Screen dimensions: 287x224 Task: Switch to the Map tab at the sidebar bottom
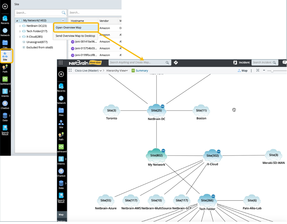[x=61, y=214]
